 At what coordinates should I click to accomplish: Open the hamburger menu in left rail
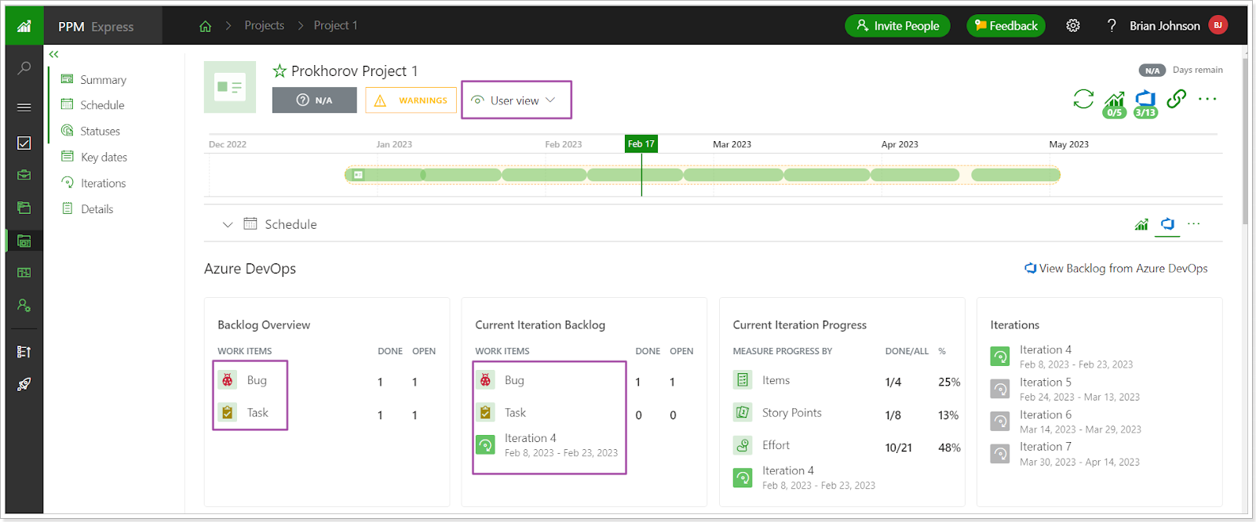coord(24,107)
